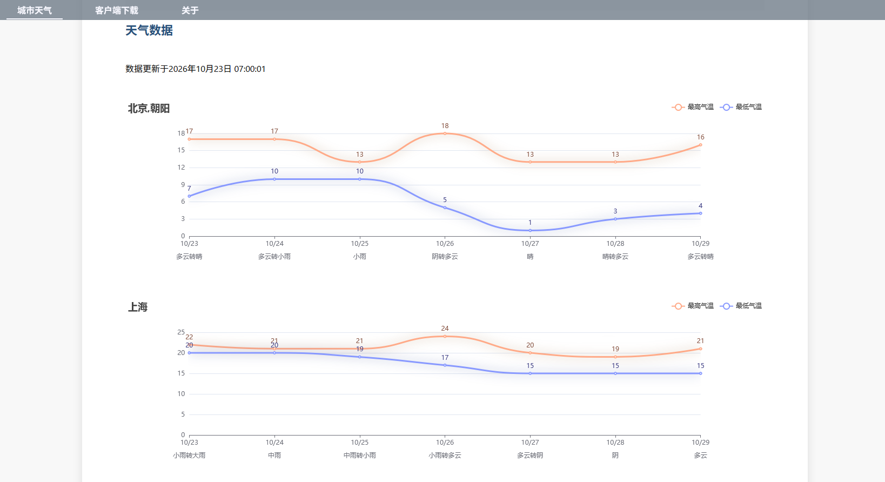The width and height of the screenshot is (885, 482).
Task: Click Beijing low temperature point labeled 7
Action: [x=189, y=196]
